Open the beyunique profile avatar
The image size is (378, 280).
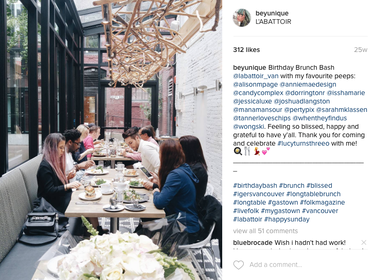pos(242,18)
